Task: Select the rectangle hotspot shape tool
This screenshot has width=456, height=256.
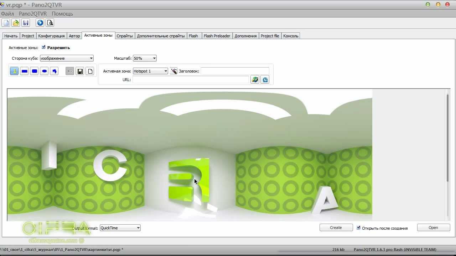Action: pyautogui.click(x=24, y=71)
